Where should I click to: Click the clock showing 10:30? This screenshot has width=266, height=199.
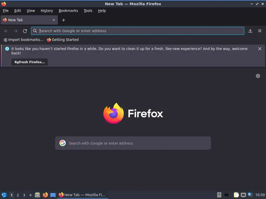coord(260,195)
